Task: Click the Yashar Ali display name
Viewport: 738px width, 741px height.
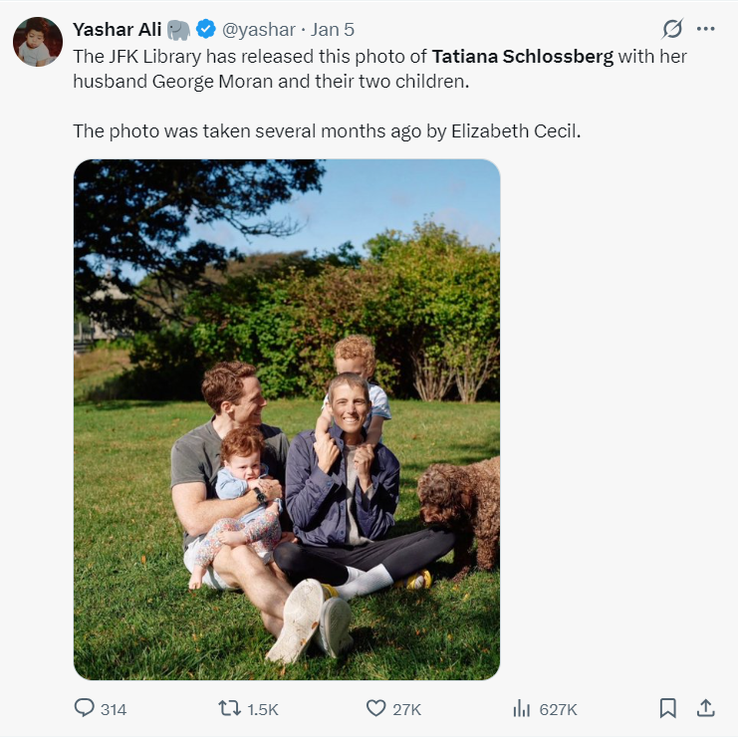Action: (x=118, y=29)
